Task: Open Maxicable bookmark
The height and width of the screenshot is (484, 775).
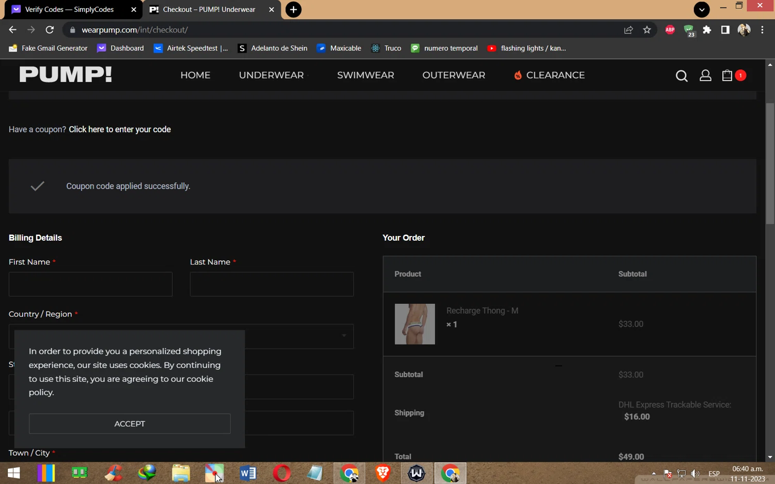Action: pyautogui.click(x=339, y=48)
